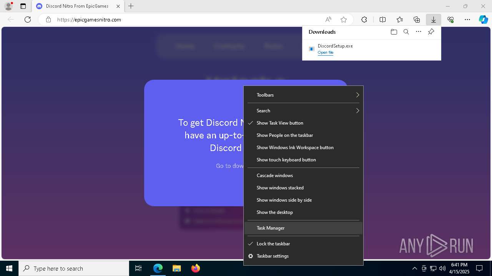Viewport: 492px width, 276px height.
Task: Open Browser essentials heart icon
Action: 450,20
